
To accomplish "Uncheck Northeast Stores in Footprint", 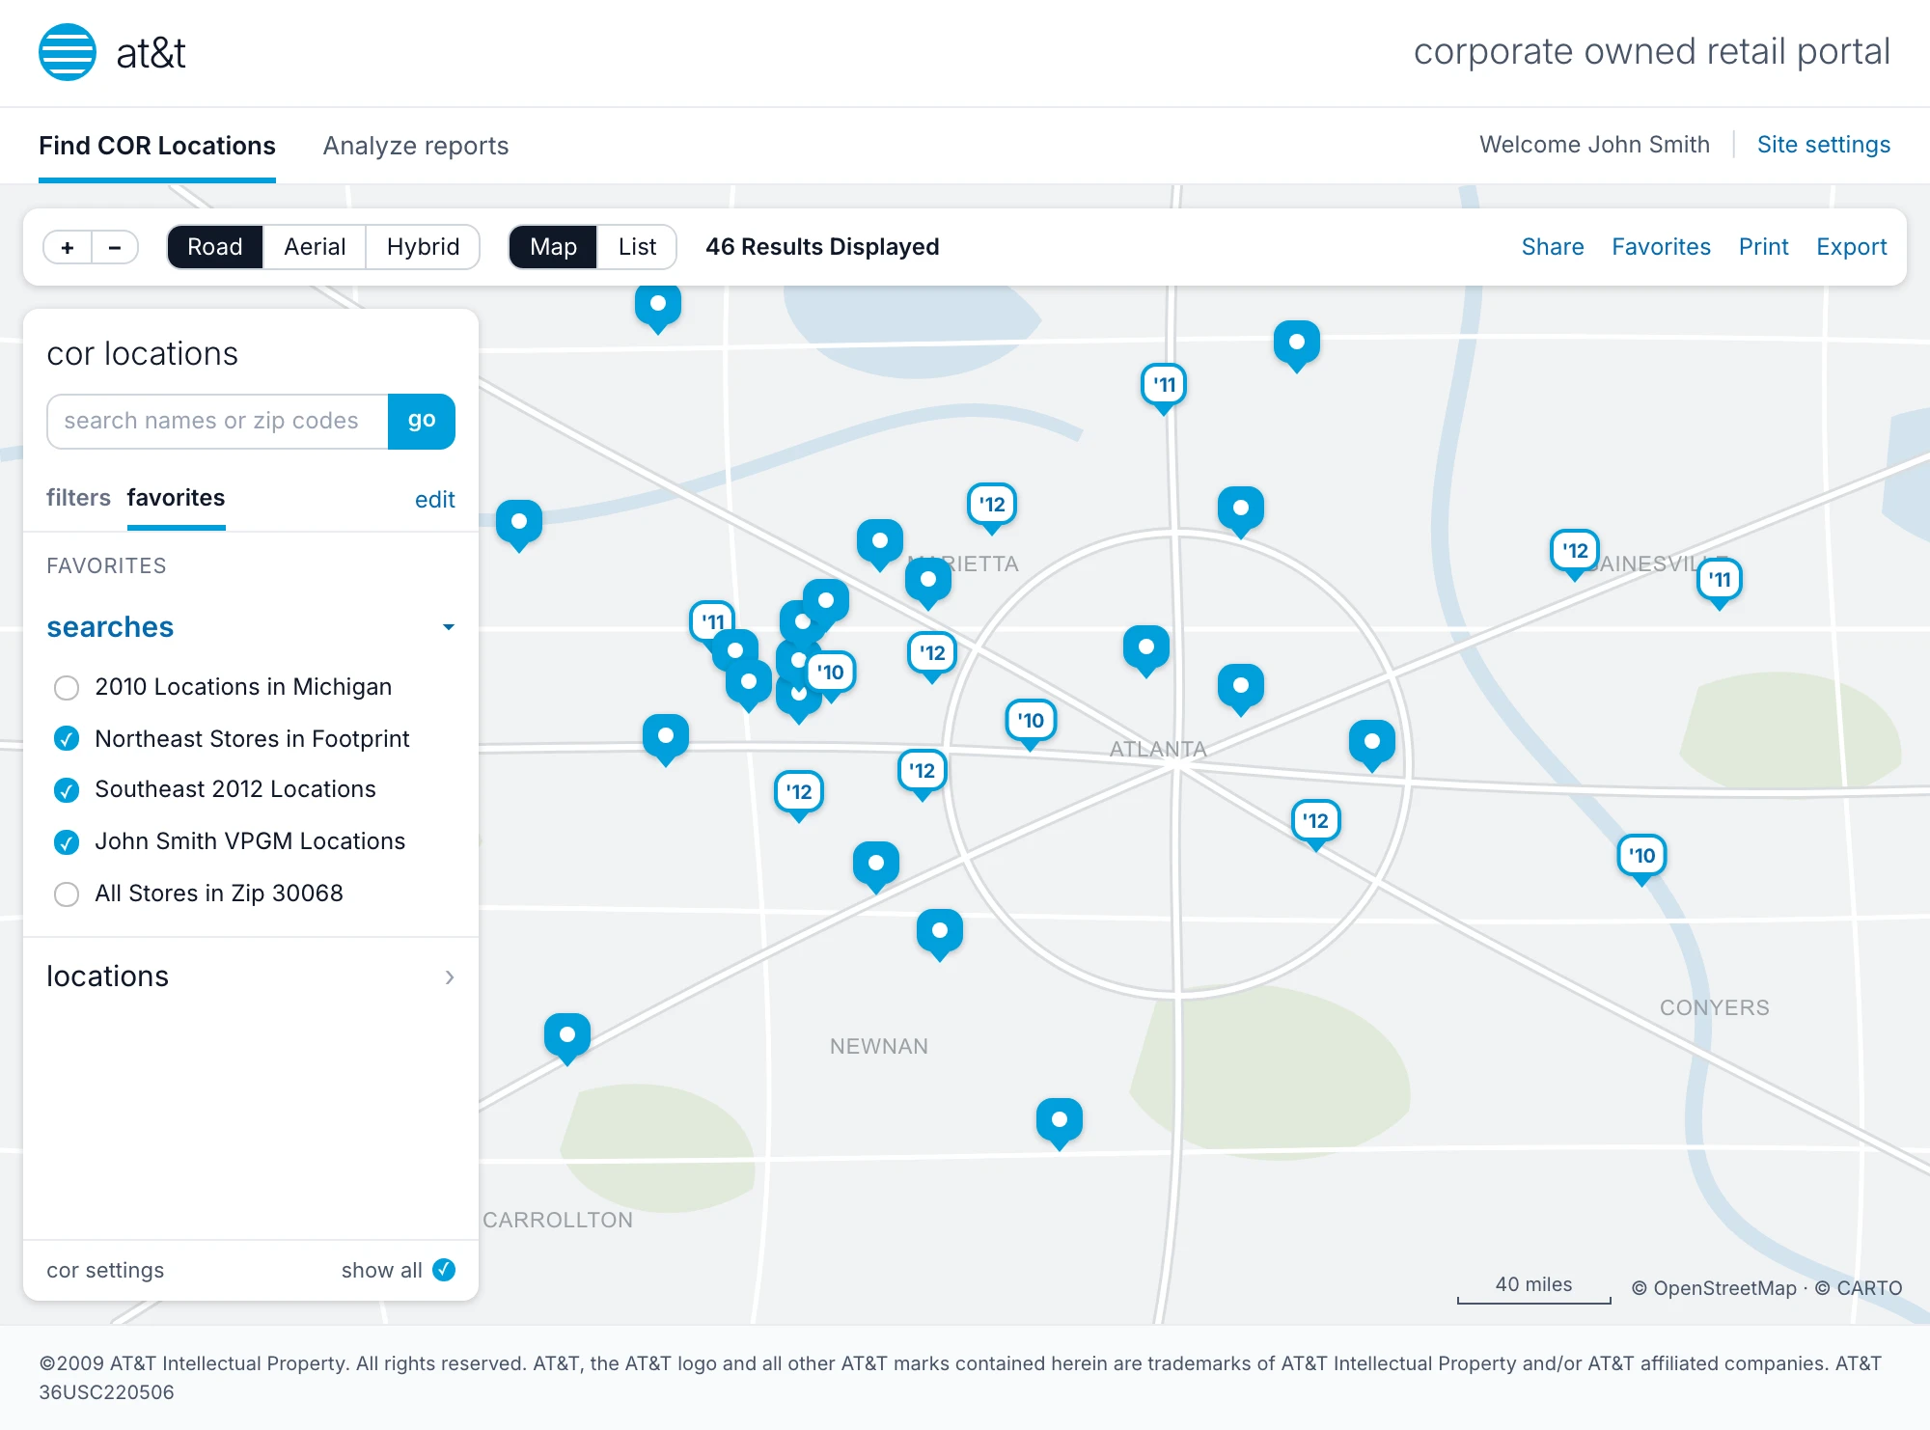I will point(67,739).
